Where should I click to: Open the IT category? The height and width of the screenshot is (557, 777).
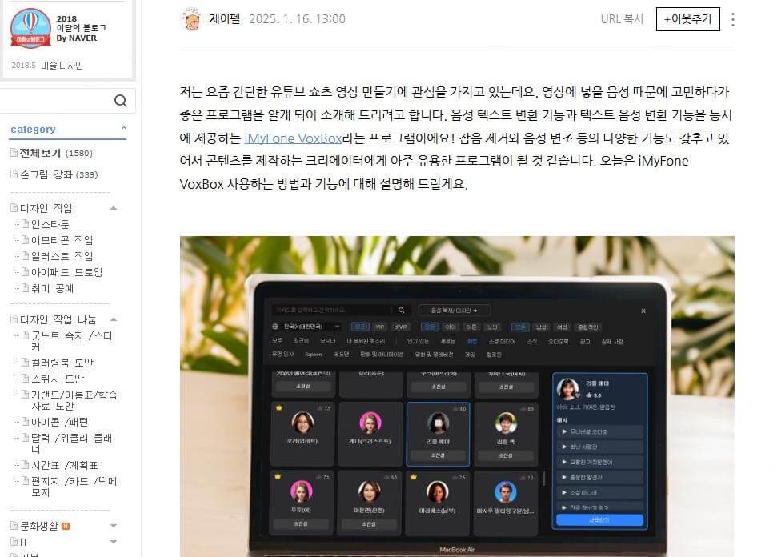[x=24, y=542]
